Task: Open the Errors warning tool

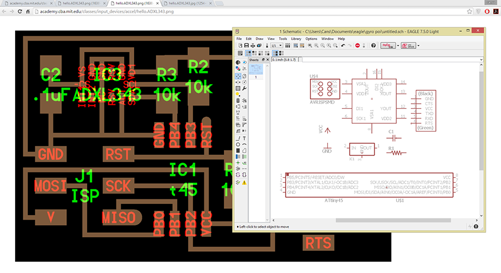Action: 244,182
